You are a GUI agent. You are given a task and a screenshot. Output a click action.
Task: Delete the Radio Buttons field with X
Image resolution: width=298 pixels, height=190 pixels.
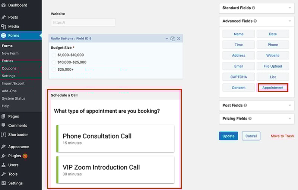tap(179, 39)
